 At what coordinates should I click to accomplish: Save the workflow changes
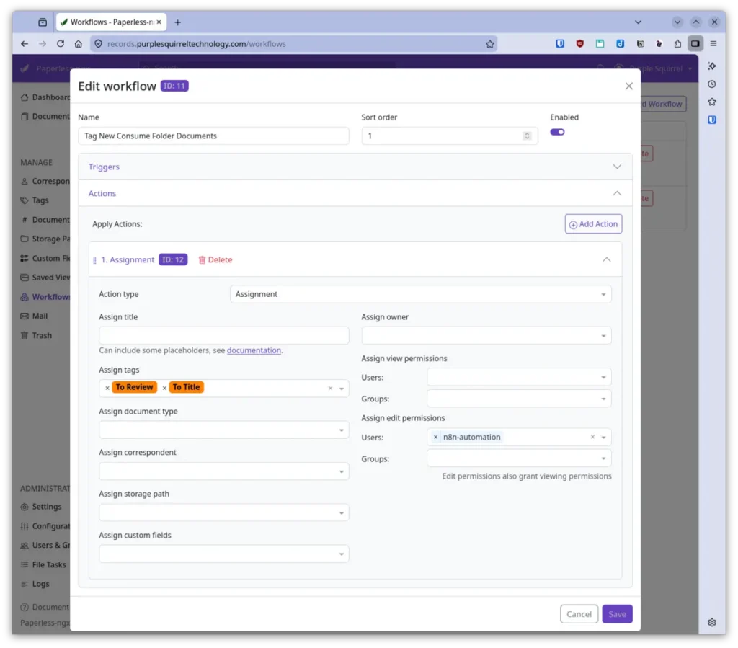617,613
